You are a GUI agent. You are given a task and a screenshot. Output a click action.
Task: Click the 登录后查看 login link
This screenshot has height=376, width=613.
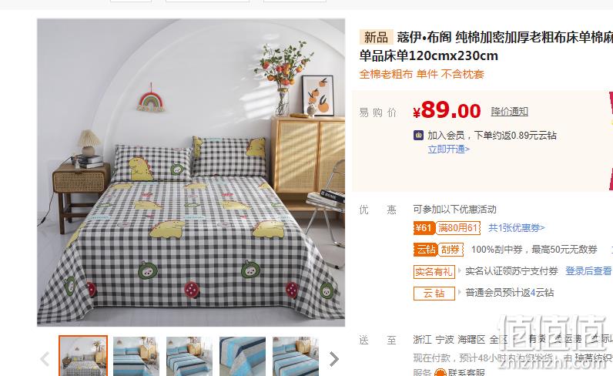[588, 270]
